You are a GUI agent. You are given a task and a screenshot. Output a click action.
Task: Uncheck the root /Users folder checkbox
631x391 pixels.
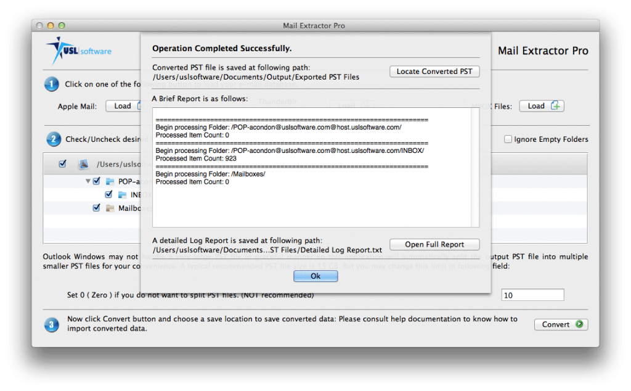tap(63, 164)
